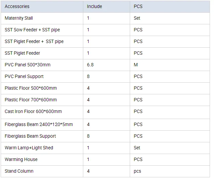215x180 pixels.
Task: Click the Cast Iron Floor 600*600mm cell
Action: tap(33, 111)
